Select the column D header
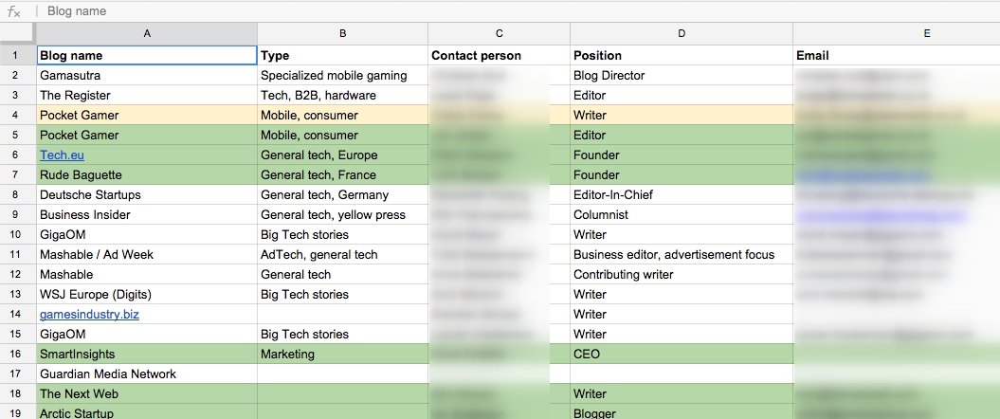This screenshot has width=1000, height=419. [x=682, y=34]
